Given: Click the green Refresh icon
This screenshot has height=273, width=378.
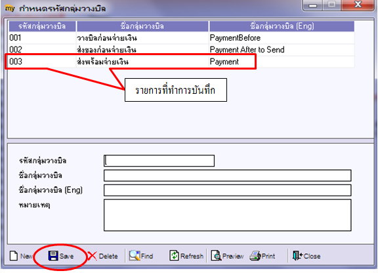Looking at the screenshot, I should [x=174, y=256].
